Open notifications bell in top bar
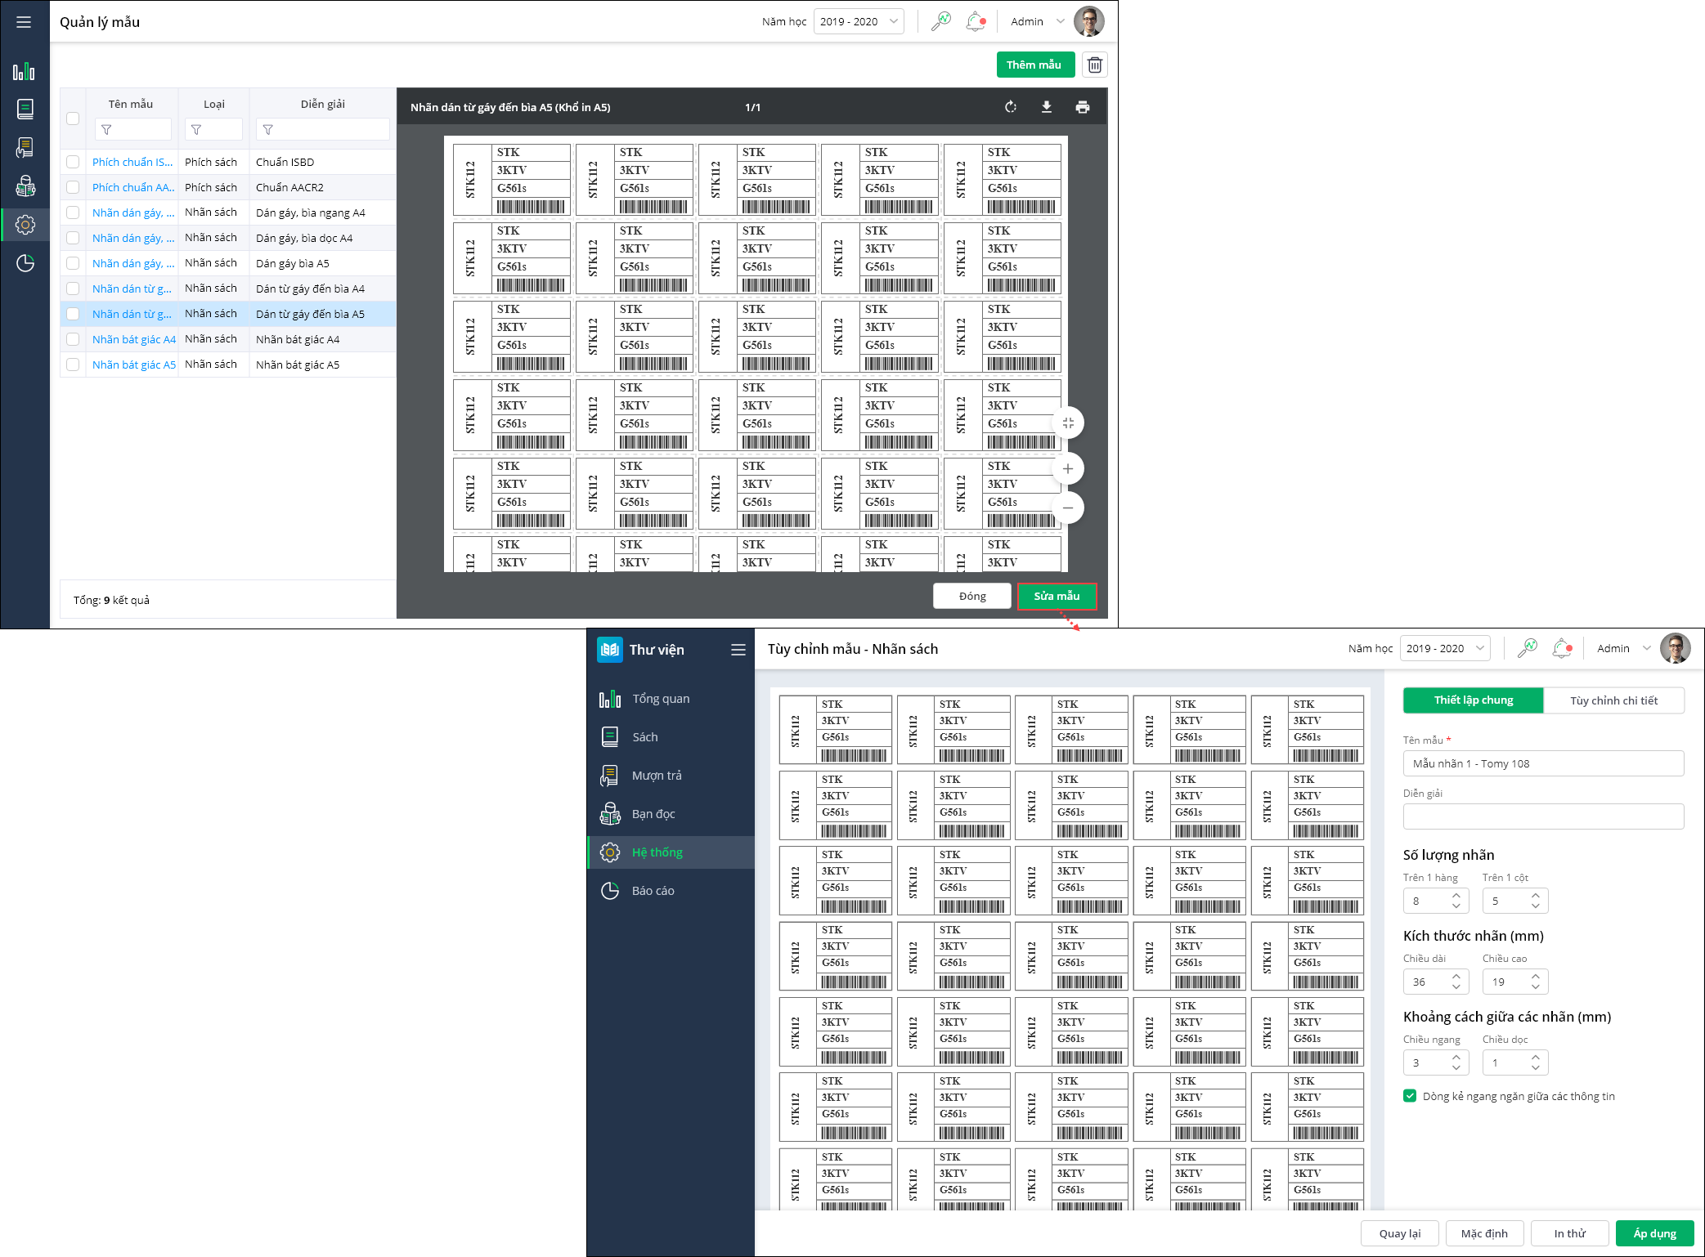Image resolution: width=1705 pixels, height=1257 pixels. pyautogui.click(x=975, y=21)
